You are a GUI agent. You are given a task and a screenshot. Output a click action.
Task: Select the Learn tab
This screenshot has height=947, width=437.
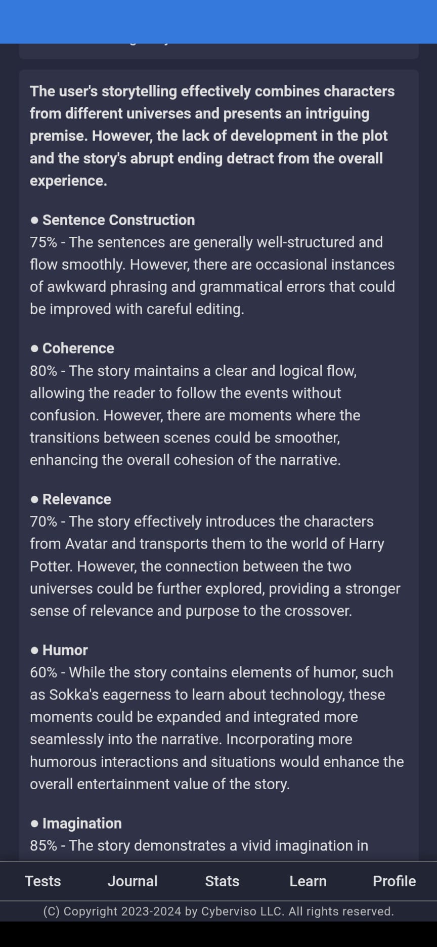point(308,881)
